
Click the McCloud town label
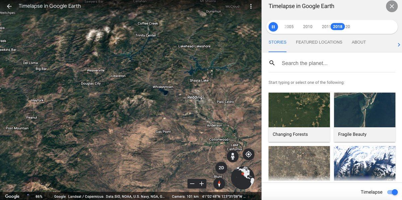[x=232, y=6]
